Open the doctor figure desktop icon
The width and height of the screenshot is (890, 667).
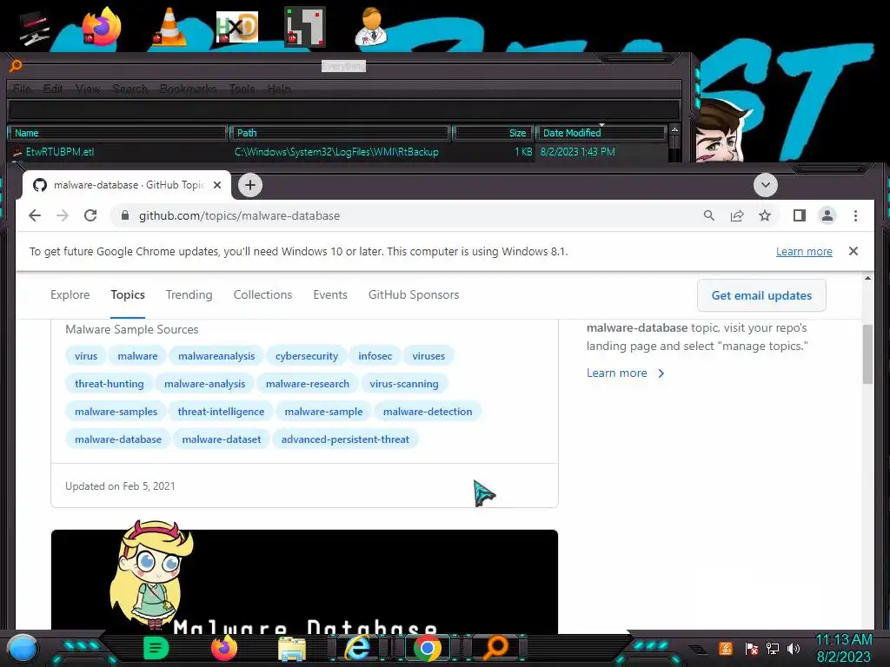pyautogui.click(x=371, y=27)
